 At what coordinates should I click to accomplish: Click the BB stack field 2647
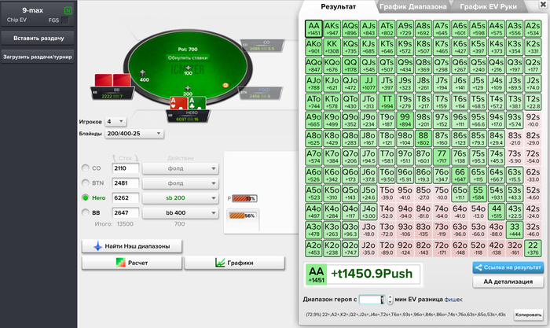point(125,212)
